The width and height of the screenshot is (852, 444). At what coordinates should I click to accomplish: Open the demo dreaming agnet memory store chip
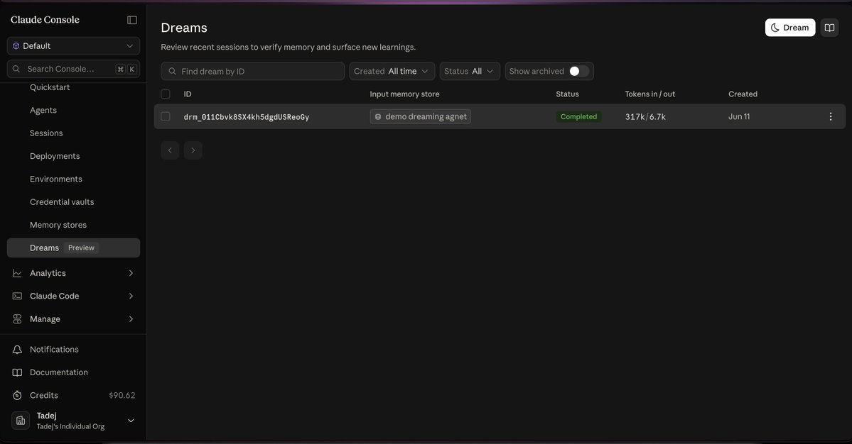(x=421, y=116)
